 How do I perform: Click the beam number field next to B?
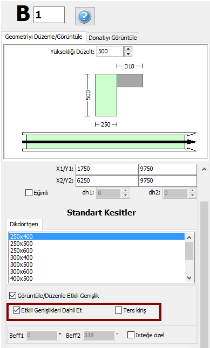coord(49,15)
